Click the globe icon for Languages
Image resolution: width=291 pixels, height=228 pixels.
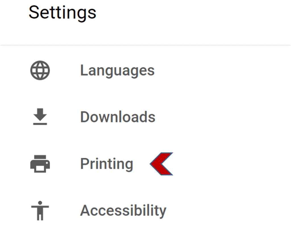tap(40, 70)
